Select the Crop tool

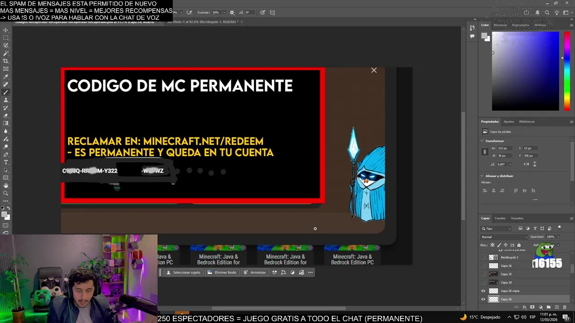[x=6, y=61]
